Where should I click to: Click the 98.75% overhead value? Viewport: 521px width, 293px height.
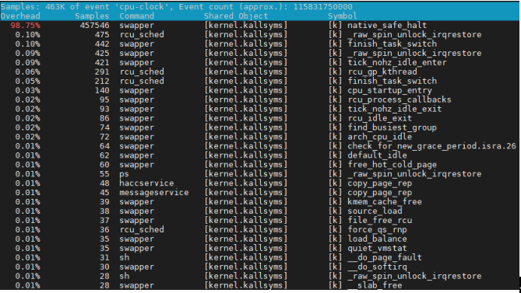[25, 25]
